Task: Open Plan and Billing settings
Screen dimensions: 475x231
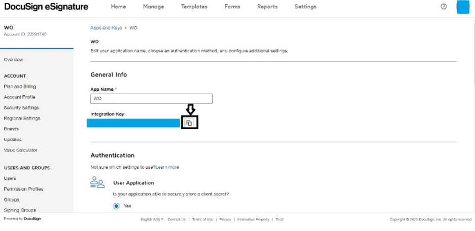Action: (x=20, y=87)
